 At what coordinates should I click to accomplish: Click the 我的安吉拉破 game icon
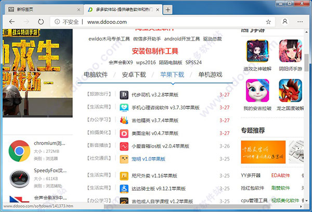pyautogui.click(x=257, y=90)
